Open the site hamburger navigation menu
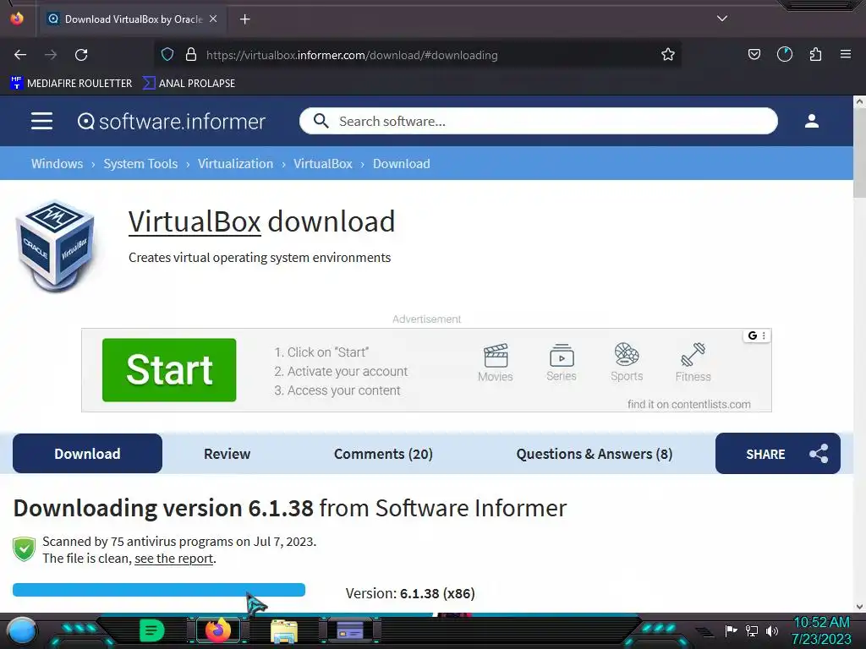 42,121
